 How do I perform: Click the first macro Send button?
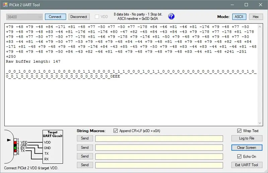click(85, 138)
